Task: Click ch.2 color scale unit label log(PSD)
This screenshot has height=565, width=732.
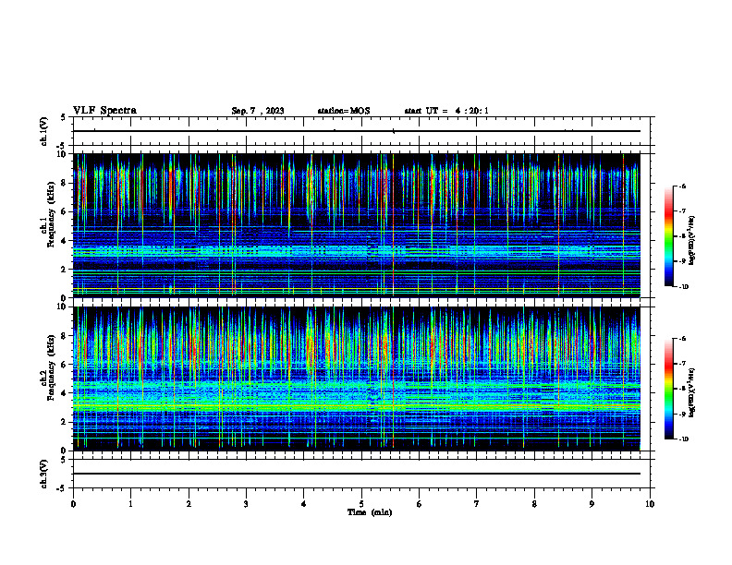Action: 692,392
